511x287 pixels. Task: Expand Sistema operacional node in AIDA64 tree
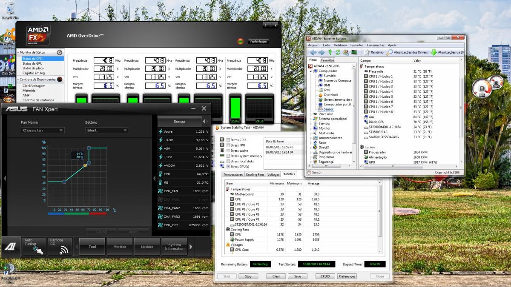[310, 119]
